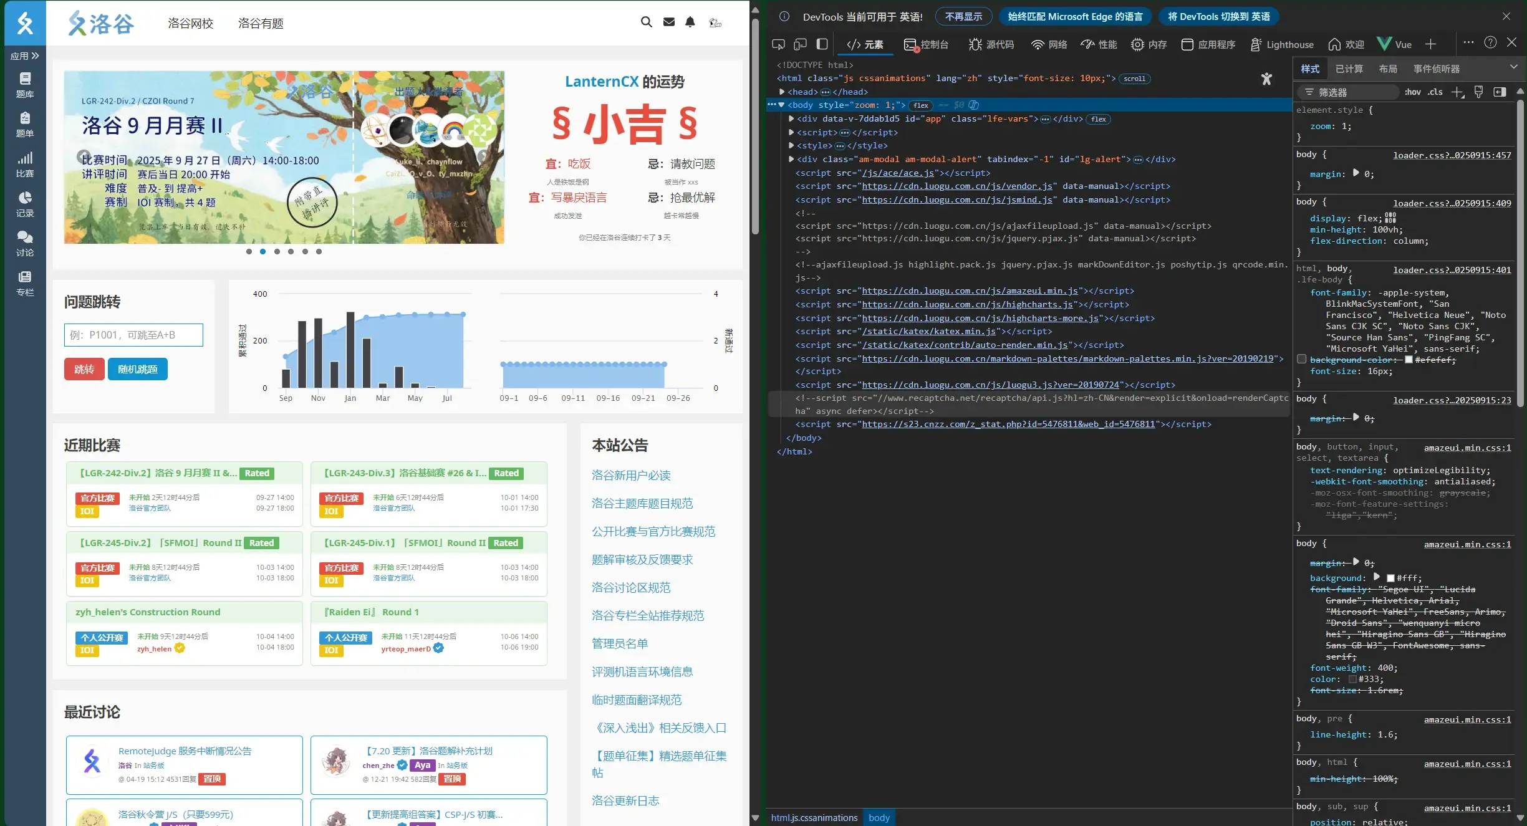
Task: Toggle the .cls class editor
Action: (x=1435, y=92)
